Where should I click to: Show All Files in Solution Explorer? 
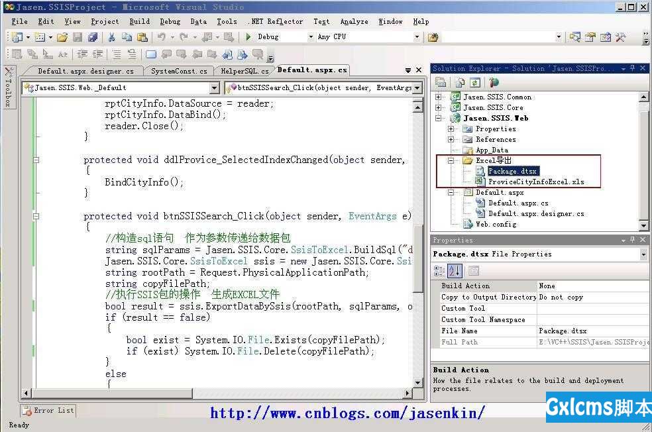point(460,82)
